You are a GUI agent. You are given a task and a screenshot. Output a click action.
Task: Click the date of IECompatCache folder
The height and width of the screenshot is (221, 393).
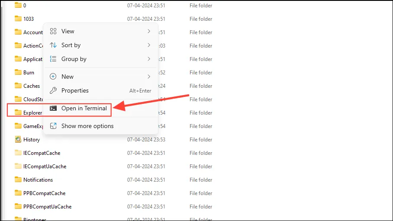point(146,153)
